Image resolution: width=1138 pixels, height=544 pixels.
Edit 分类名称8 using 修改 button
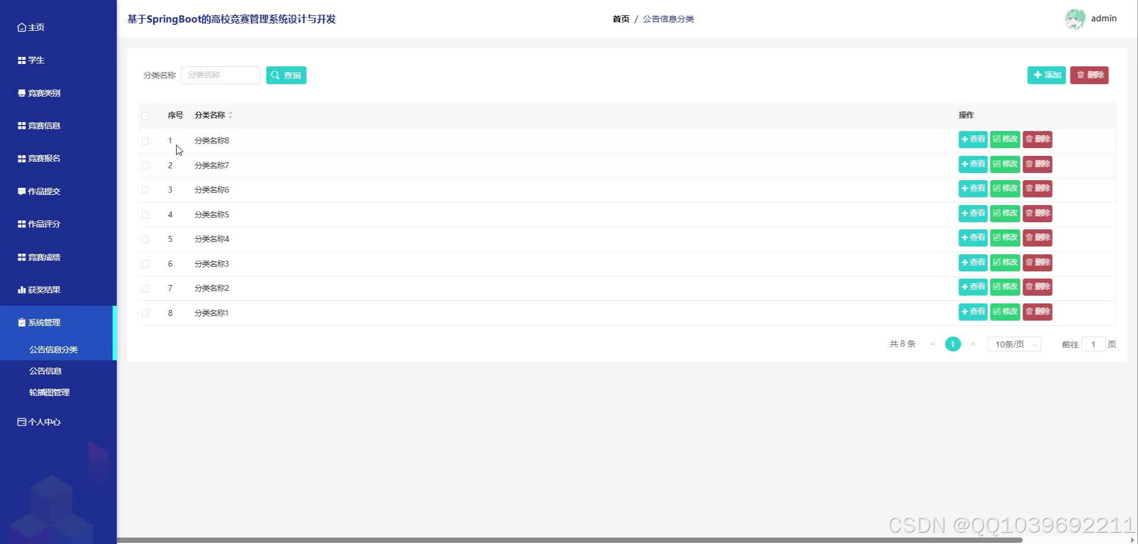(x=1005, y=139)
